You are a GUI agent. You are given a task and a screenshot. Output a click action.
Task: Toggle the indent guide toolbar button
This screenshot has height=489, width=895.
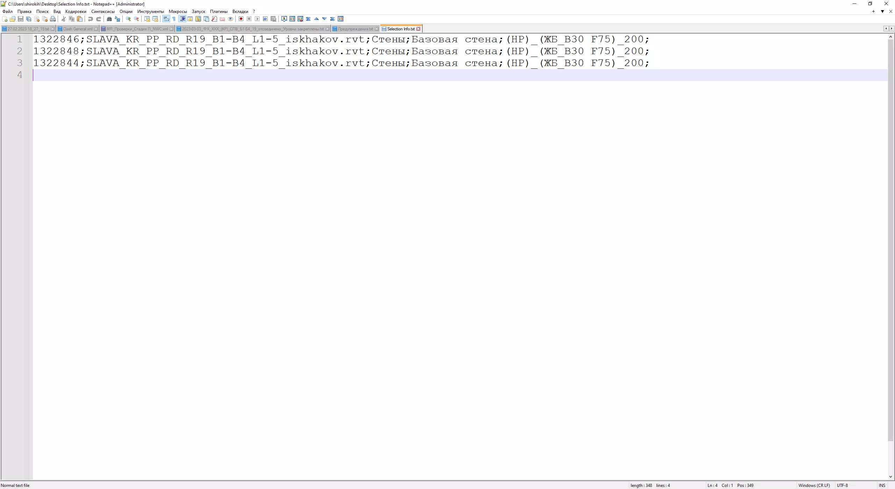pos(182,19)
